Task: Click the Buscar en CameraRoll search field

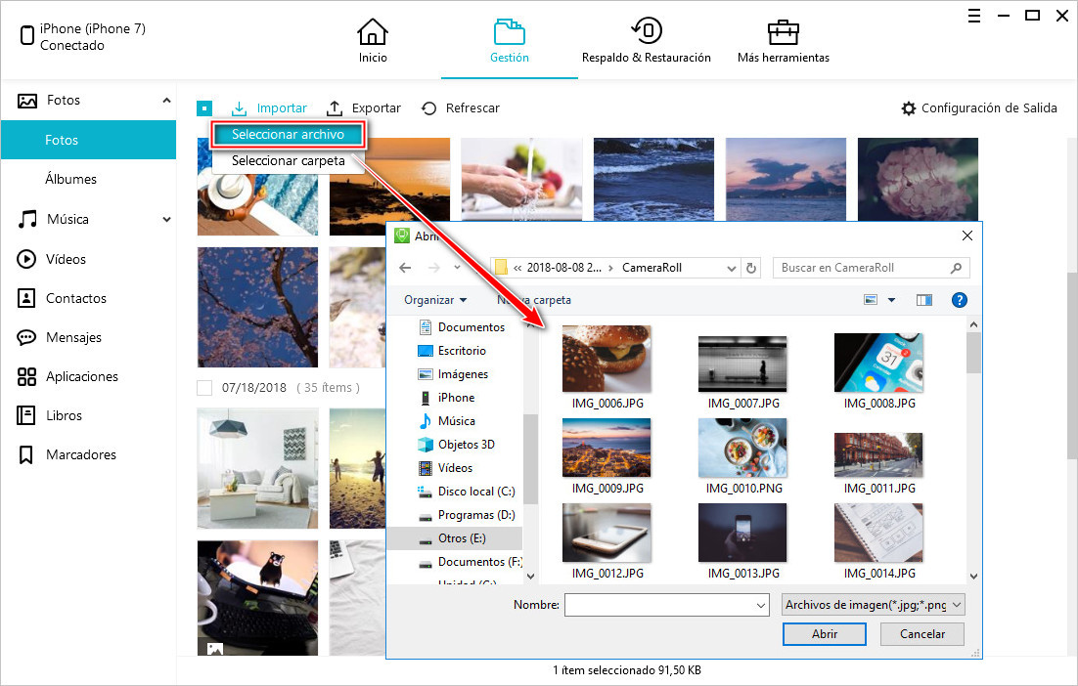Action: click(871, 268)
